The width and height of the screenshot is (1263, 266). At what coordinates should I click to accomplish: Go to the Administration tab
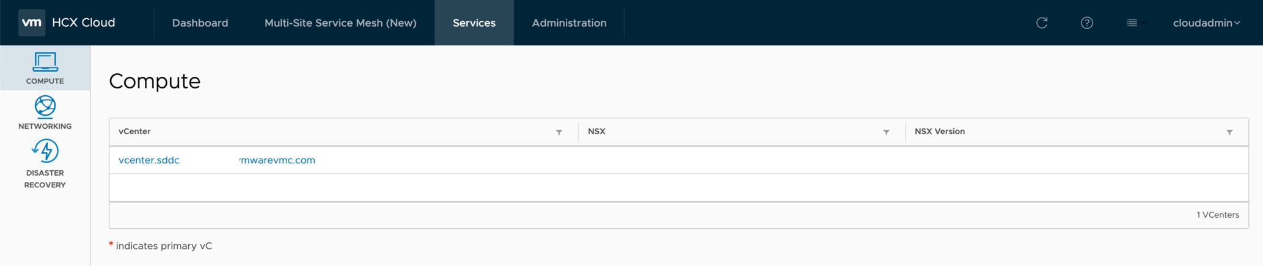pyautogui.click(x=569, y=23)
